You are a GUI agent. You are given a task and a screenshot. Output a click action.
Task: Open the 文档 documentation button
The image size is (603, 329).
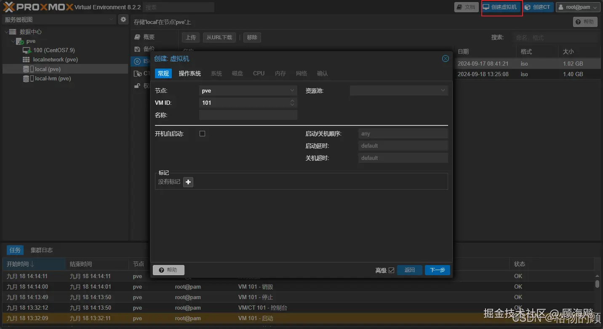(466, 7)
